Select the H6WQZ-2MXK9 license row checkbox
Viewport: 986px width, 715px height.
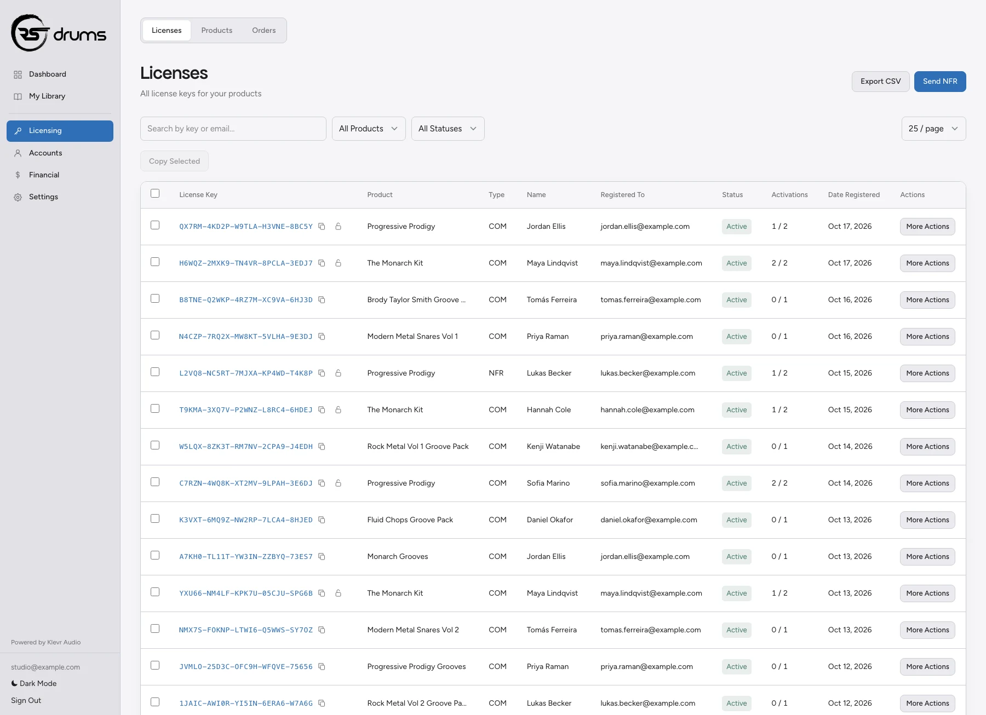point(155,262)
